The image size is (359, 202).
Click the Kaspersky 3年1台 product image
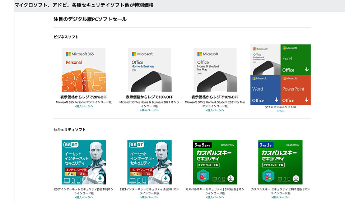280,162
